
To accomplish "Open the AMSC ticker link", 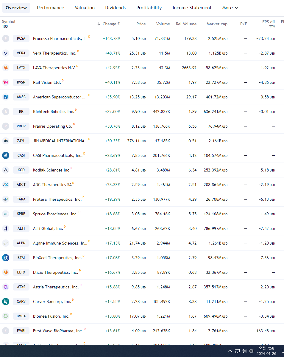I will point(21,97).
